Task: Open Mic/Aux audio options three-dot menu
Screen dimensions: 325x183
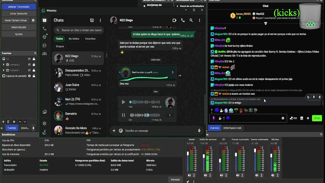Action: [278, 175]
